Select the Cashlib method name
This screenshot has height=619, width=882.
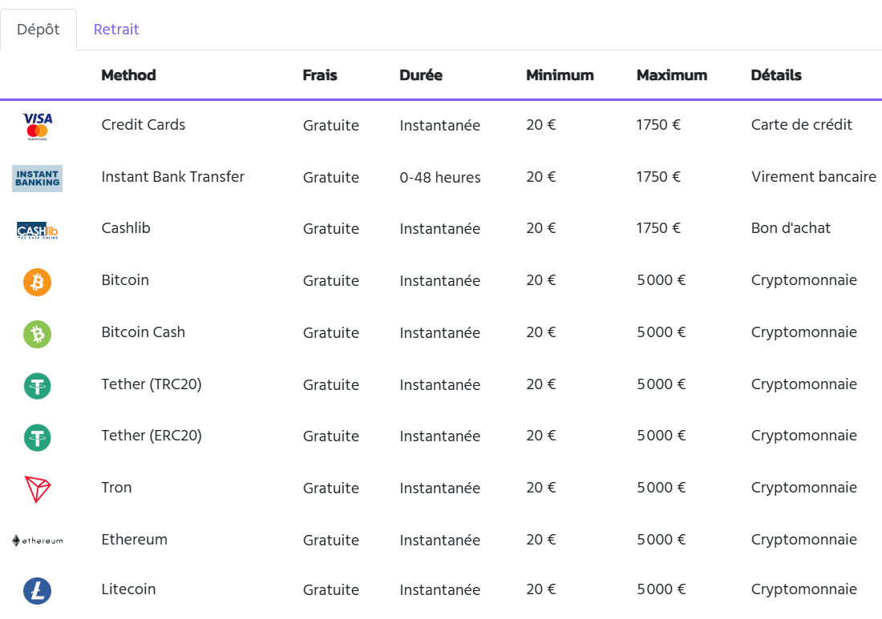[x=125, y=228]
